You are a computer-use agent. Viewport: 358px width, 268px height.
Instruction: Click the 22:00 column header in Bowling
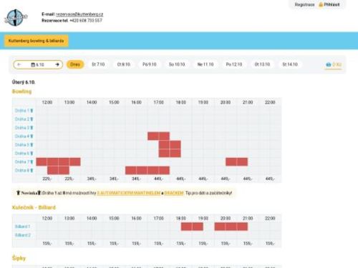pyautogui.click(x=270, y=102)
